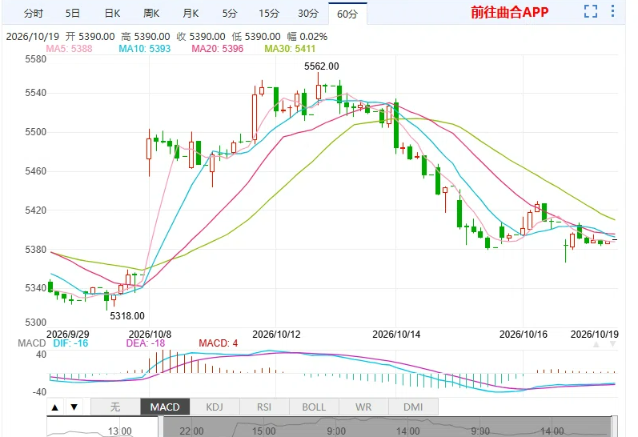The height and width of the screenshot is (437, 638).
Task: Select the RSI indicator button
Action: coord(264,407)
